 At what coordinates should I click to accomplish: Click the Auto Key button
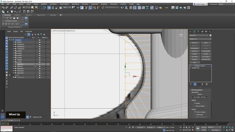(204, 127)
